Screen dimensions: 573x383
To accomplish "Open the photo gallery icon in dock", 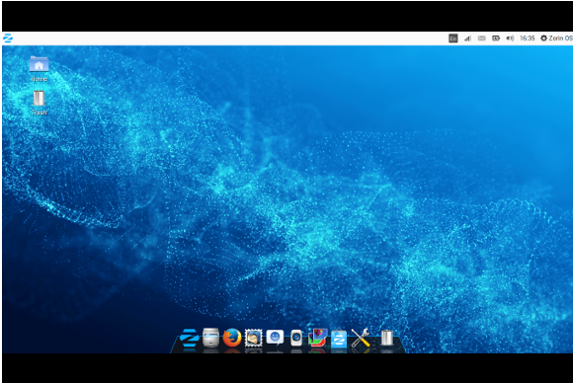I will [317, 338].
